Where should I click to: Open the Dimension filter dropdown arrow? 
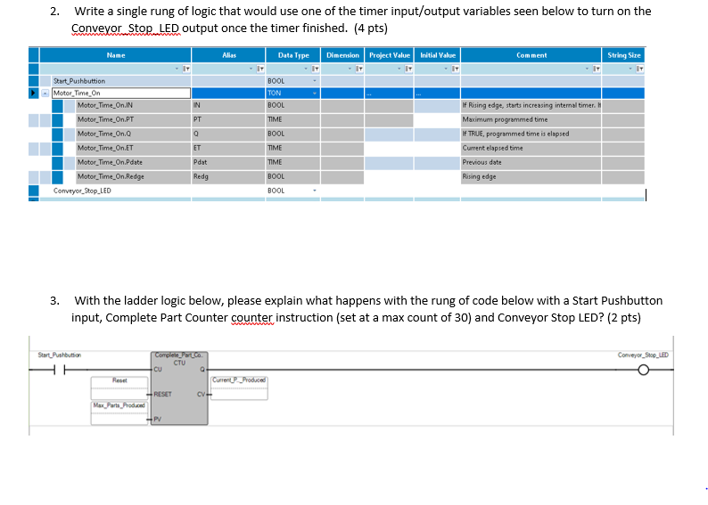point(350,69)
